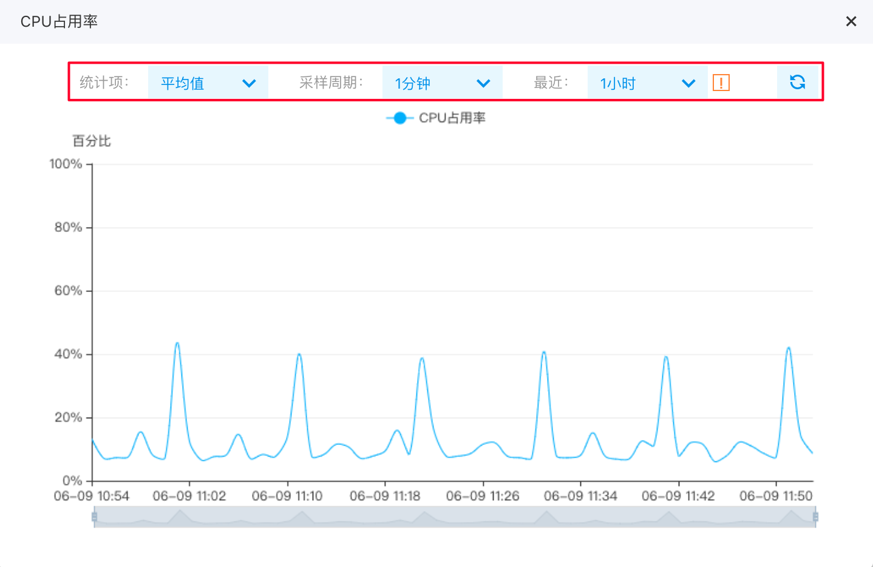Click the 0% y-axis label
The width and height of the screenshot is (873, 567).
click(x=72, y=481)
